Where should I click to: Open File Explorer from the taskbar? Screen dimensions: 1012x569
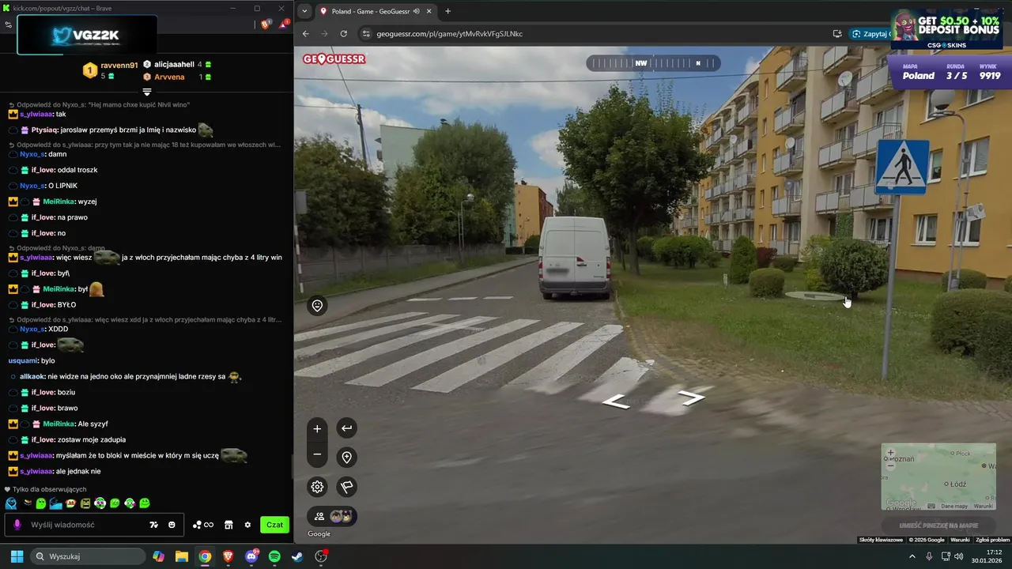pyautogui.click(x=182, y=556)
